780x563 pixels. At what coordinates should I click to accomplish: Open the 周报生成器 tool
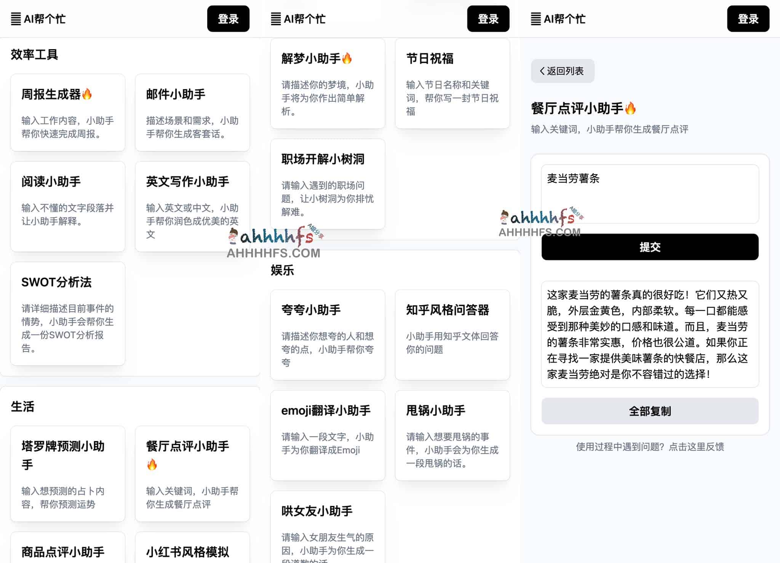pos(68,113)
